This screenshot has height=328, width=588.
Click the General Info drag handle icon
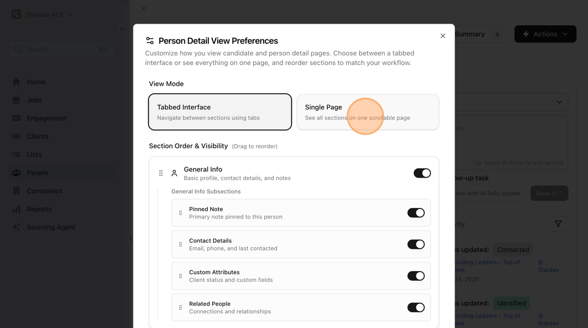coord(161,173)
